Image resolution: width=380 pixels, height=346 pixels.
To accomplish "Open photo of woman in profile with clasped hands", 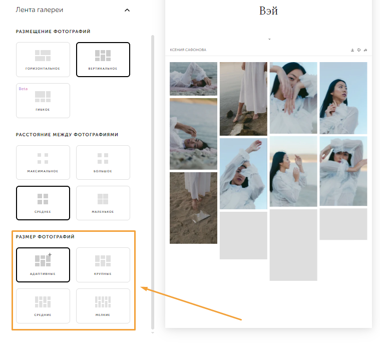I will click(343, 98).
